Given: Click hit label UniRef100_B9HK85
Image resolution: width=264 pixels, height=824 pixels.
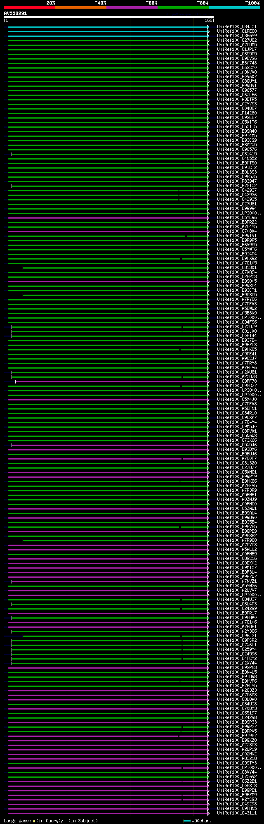Looking at the screenshot, I should click(x=237, y=350).
